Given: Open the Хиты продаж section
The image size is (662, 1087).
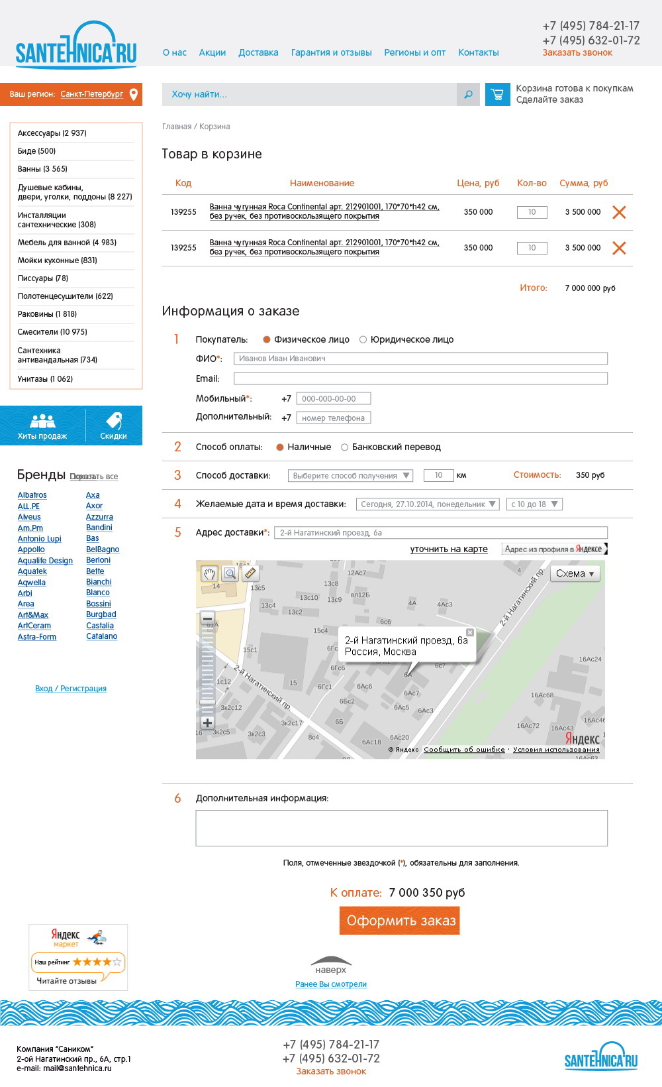Looking at the screenshot, I should coord(42,426).
